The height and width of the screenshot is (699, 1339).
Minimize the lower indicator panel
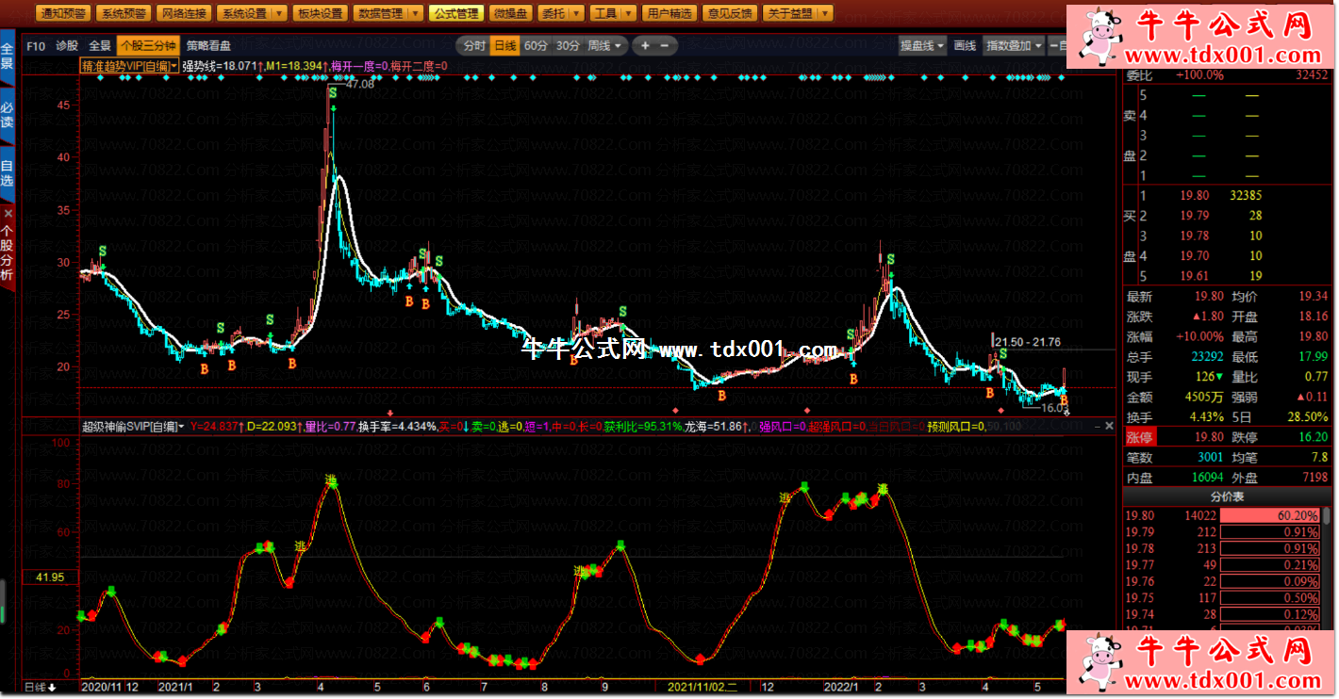pos(1096,427)
